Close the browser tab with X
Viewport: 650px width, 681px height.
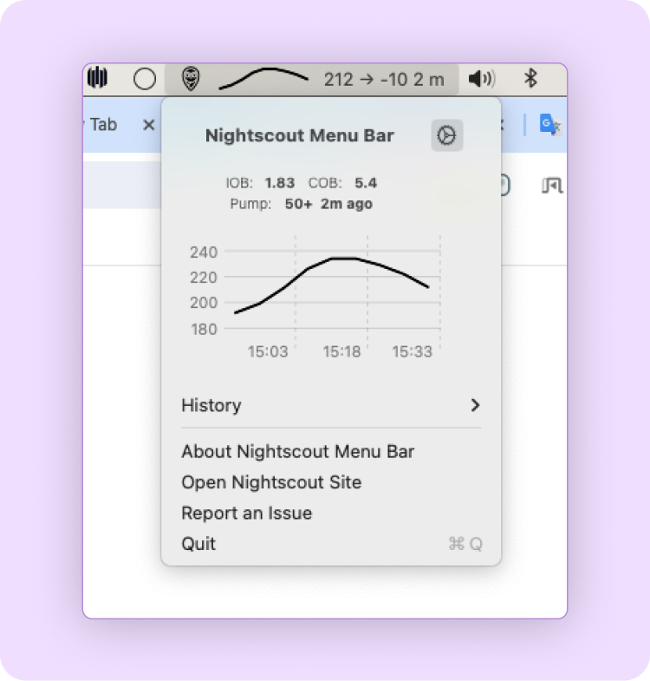point(148,125)
